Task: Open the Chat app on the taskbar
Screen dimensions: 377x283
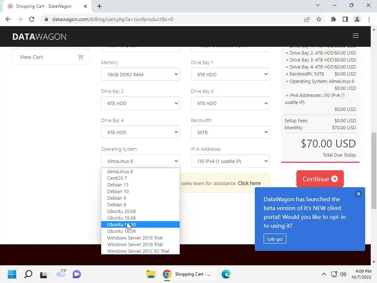Action: click(77, 274)
